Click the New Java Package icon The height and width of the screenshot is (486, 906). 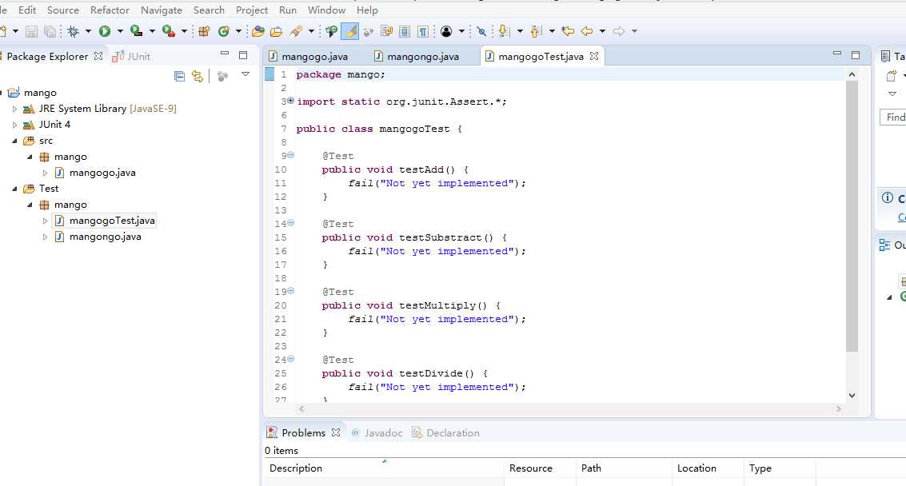click(204, 31)
